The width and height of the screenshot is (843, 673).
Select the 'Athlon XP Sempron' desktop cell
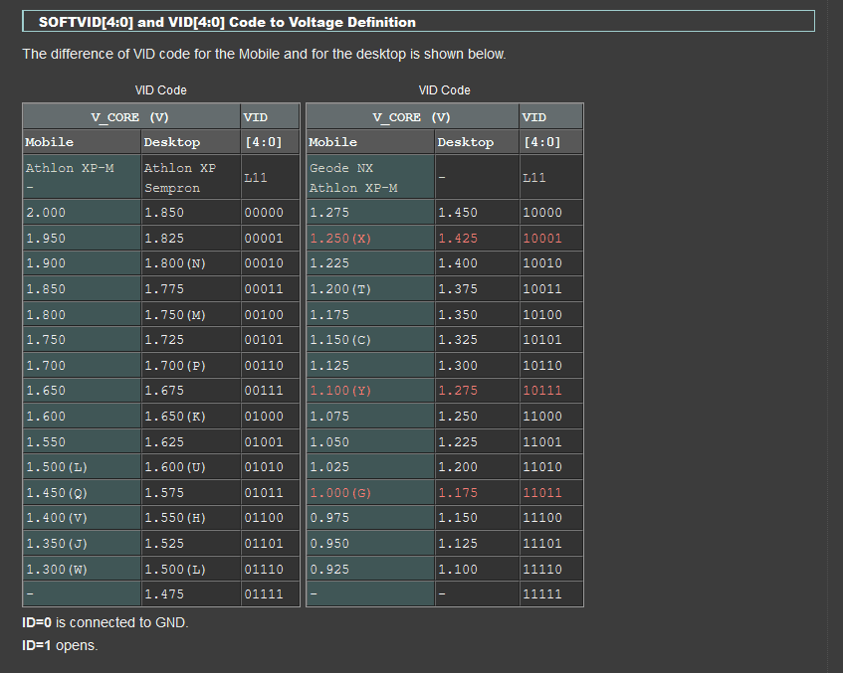coord(191,177)
